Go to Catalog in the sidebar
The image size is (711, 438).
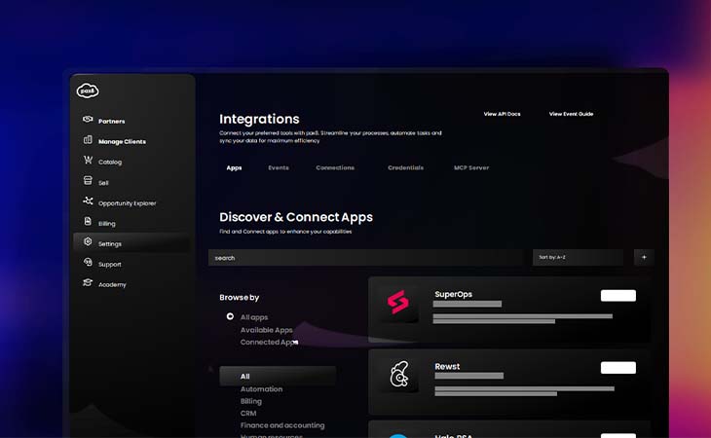(x=110, y=163)
